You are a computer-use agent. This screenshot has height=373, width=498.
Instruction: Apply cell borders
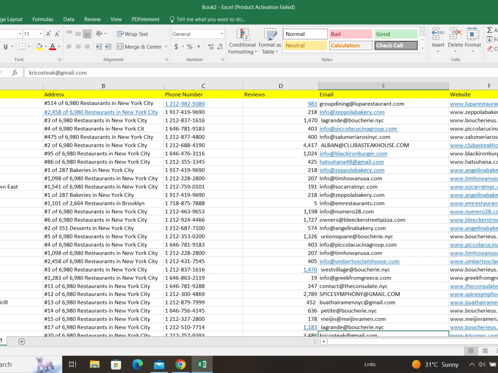click(22, 47)
